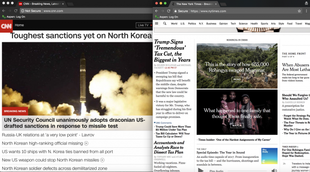Viewport: 310px width, 172px height.
Task: Reload the New York Times page
Action: click(169, 11)
